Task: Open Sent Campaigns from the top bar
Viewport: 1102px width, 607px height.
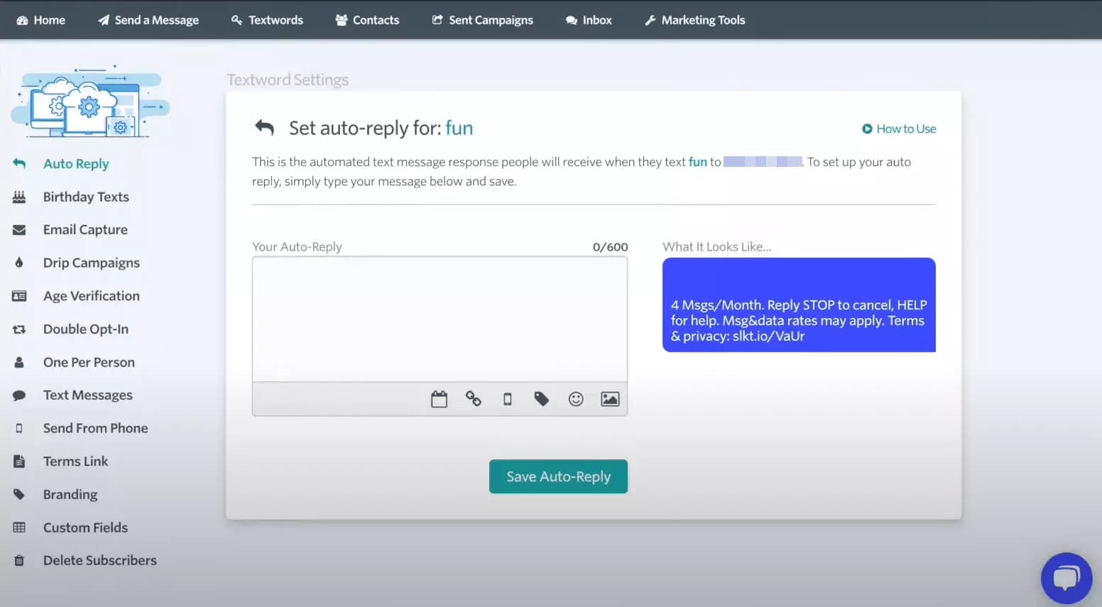Action: pyautogui.click(x=482, y=19)
